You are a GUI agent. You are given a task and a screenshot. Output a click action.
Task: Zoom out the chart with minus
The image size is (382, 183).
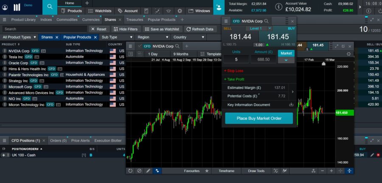pos(322,171)
